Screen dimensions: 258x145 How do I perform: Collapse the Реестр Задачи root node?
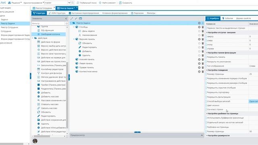(71, 23)
